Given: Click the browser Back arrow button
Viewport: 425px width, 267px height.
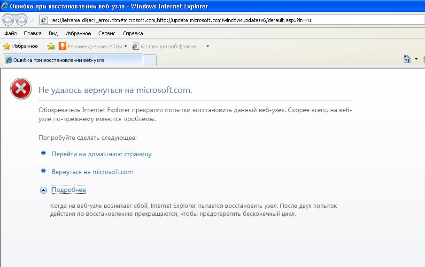Looking at the screenshot, I should [8, 20].
